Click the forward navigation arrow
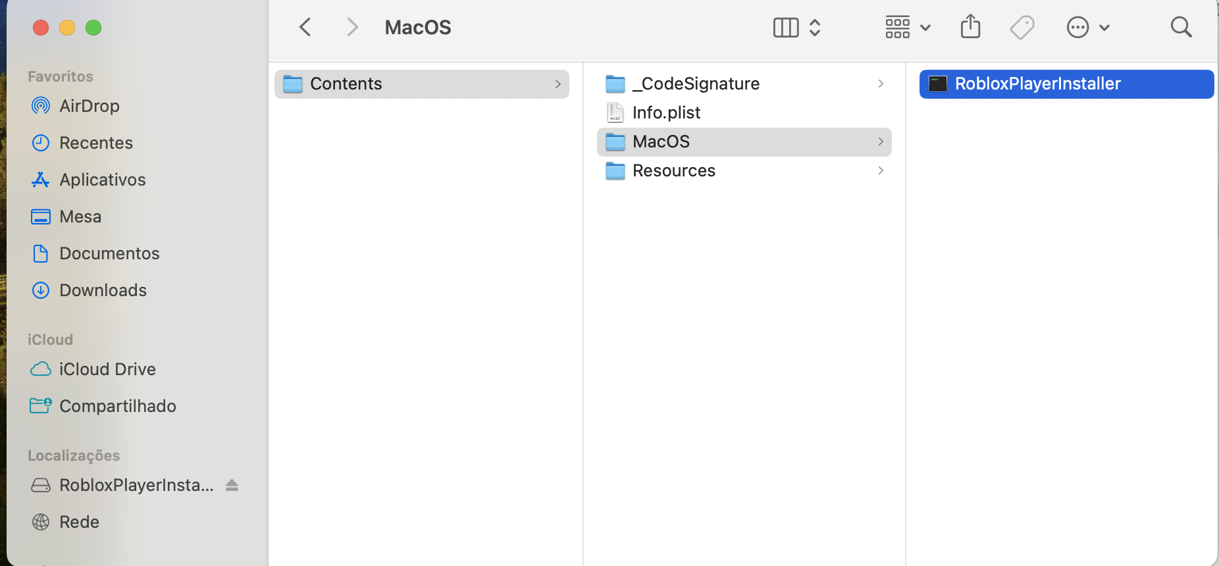Screen dimensions: 1219x566 click(x=352, y=28)
